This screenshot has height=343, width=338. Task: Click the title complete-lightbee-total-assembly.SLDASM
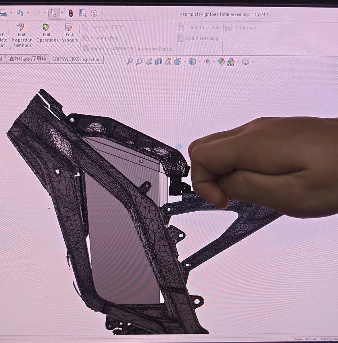pos(224,14)
